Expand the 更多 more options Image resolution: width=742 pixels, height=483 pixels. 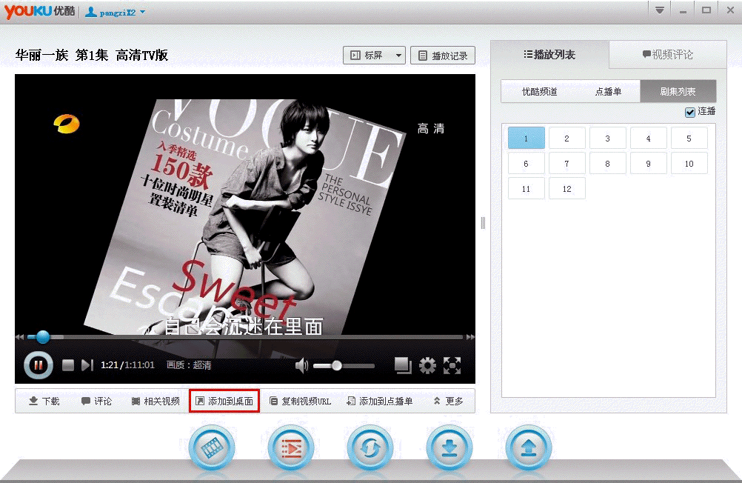point(448,402)
